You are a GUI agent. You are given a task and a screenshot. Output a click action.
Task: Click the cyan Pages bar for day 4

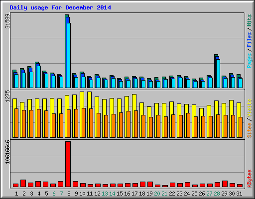39,77
